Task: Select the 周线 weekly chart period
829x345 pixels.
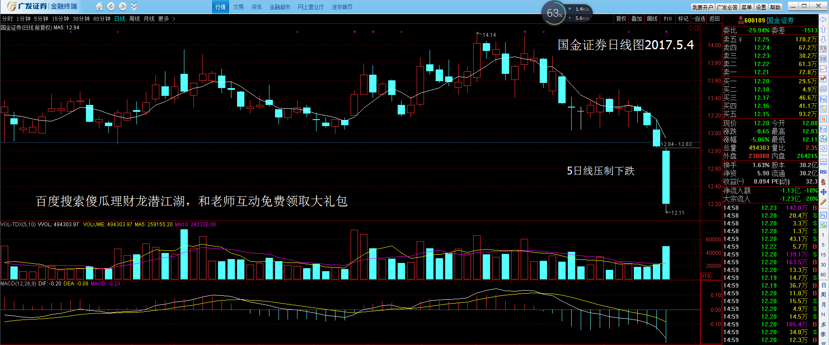Action: pos(134,19)
